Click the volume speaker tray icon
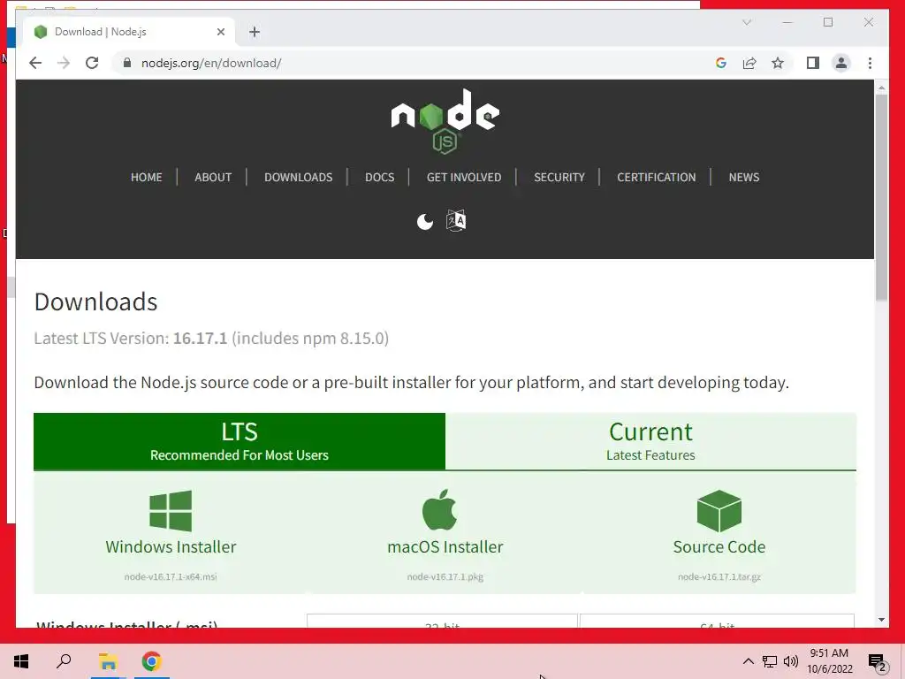This screenshot has width=905, height=679. tap(791, 661)
